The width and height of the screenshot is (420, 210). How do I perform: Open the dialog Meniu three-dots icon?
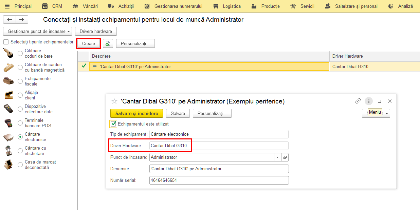click(369, 101)
